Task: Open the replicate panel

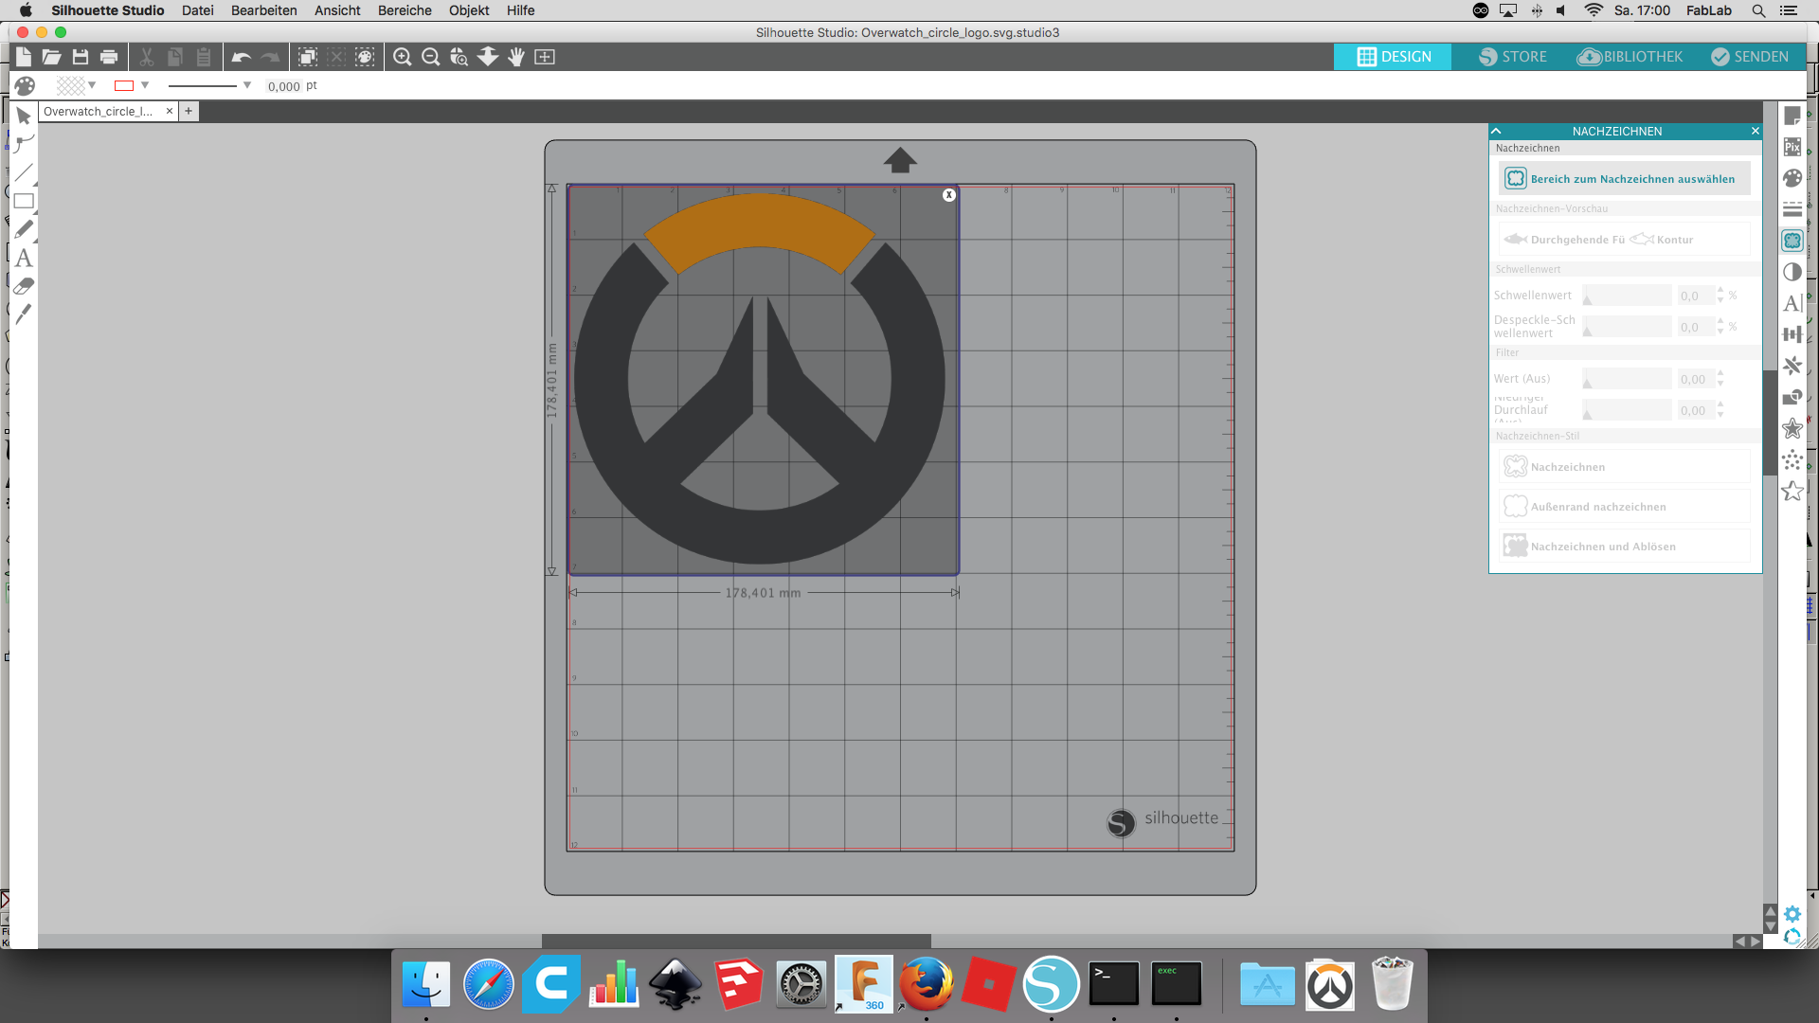Action: pos(1792,366)
